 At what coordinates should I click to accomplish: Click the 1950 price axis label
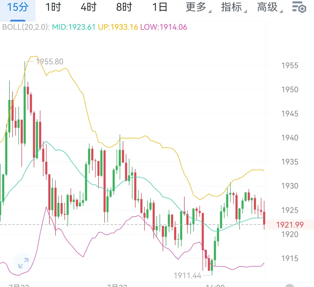[290, 89]
